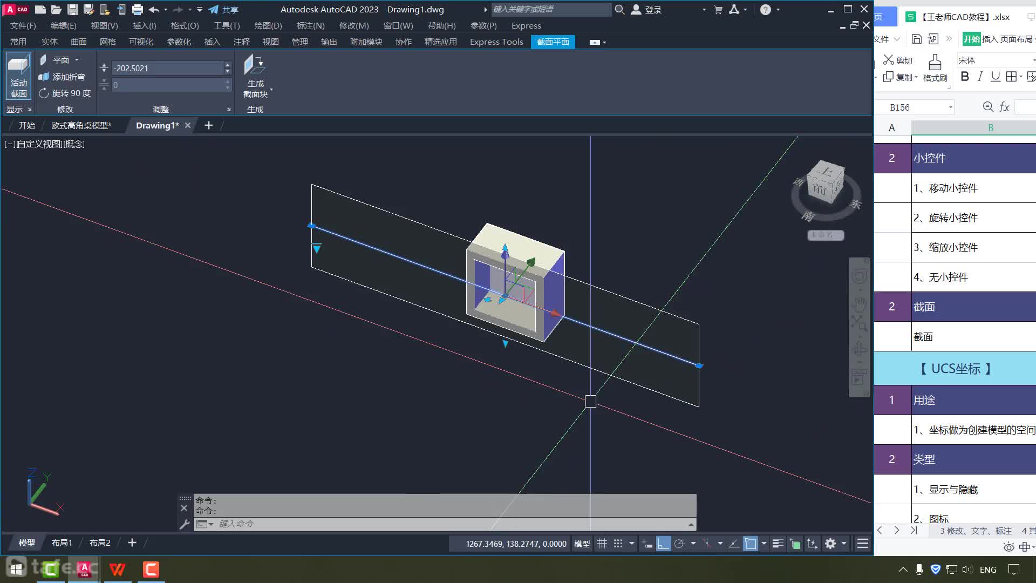Click the section offset spinner up arrow
The height and width of the screenshot is (583, 1036).
(227, 65)
